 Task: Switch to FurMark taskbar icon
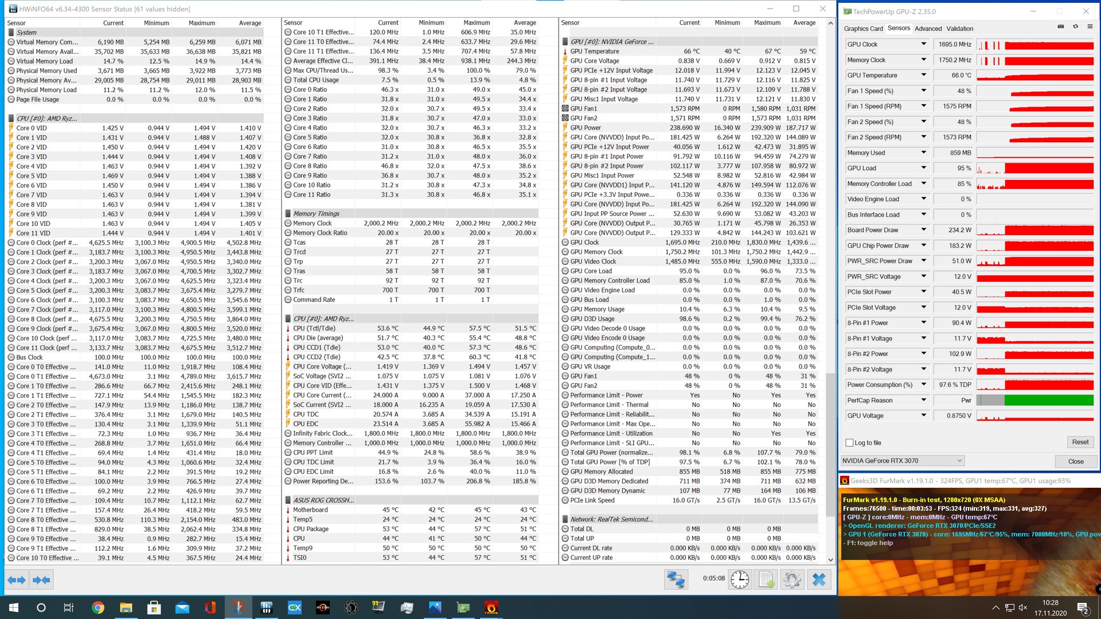pos(491,608)
